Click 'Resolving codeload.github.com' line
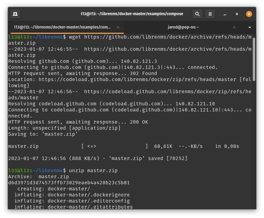 (112, 104)
